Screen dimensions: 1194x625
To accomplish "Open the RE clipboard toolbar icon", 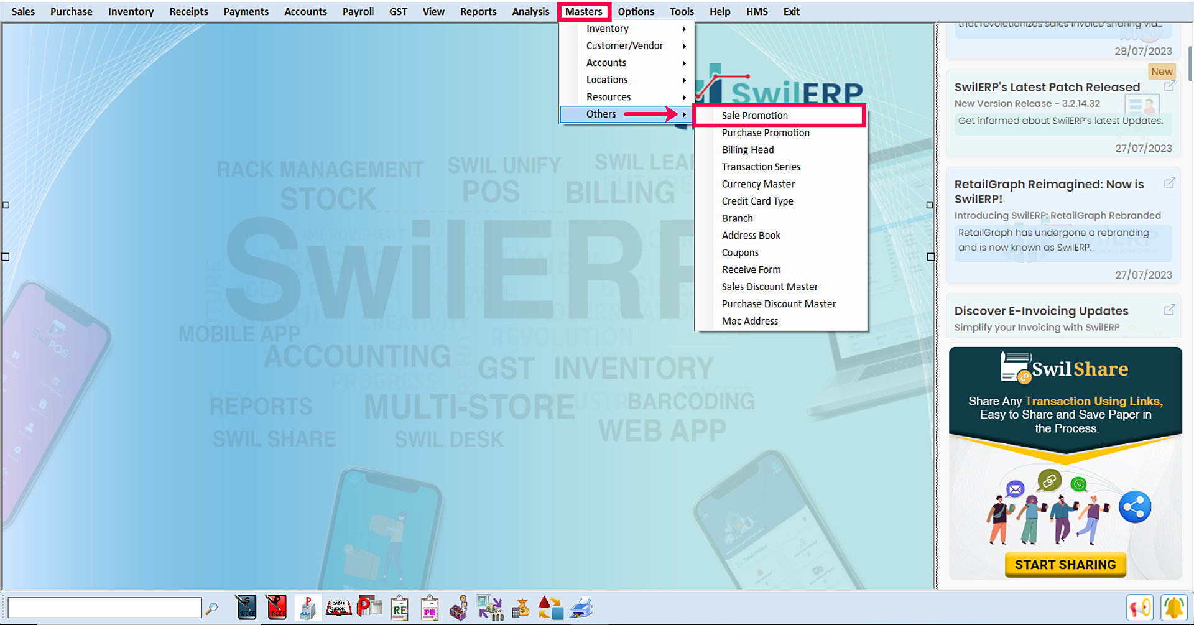I will coord(399,608).
